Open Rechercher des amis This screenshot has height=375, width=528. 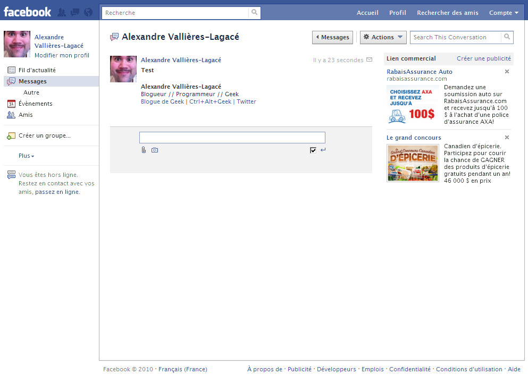click(448, 13)
